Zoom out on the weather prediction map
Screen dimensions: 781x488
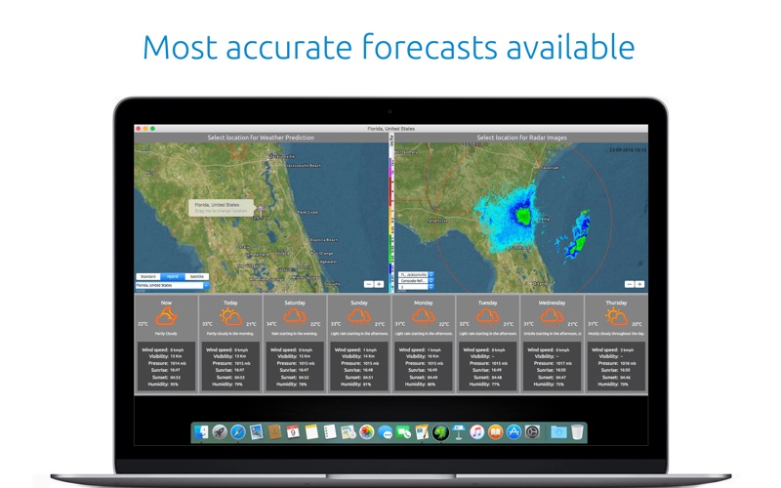click(x=370, y=284)
